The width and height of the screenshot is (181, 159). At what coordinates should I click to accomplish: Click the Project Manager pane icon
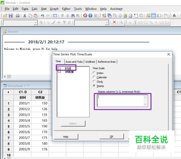pos(159,15)
